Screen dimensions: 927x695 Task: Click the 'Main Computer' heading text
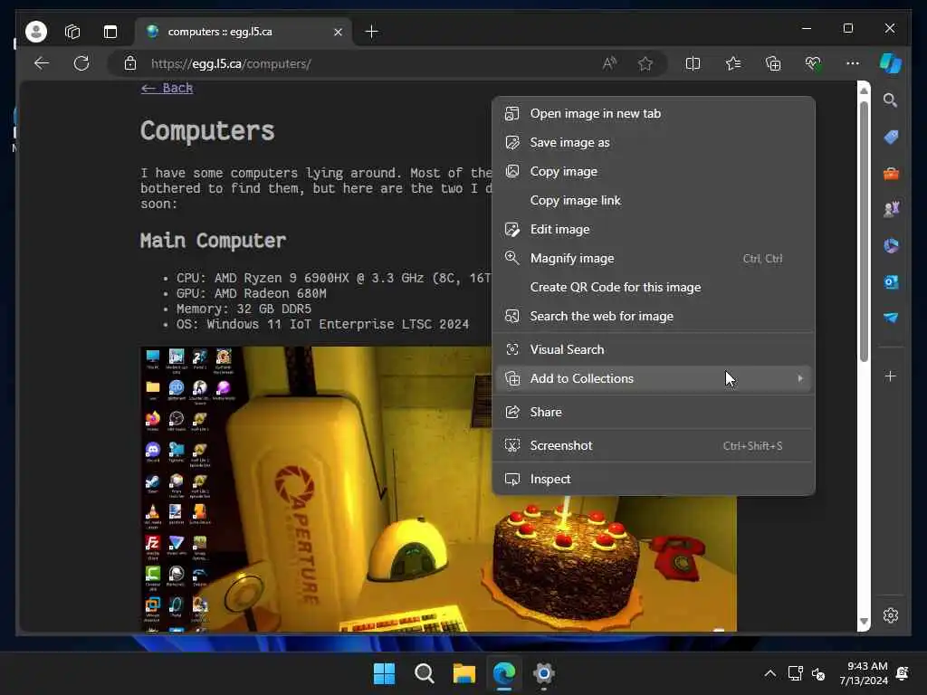[213, 241]
